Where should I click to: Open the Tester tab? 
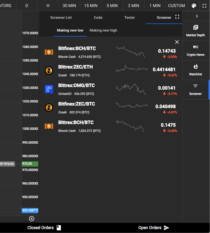point(129,17)
